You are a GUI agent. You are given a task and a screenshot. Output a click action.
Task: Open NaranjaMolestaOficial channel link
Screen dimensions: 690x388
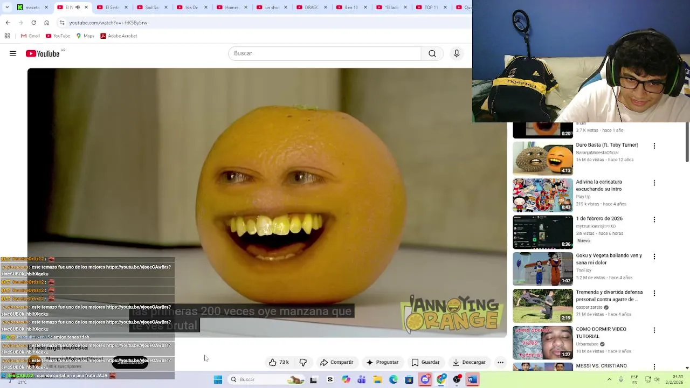(597, 153)
